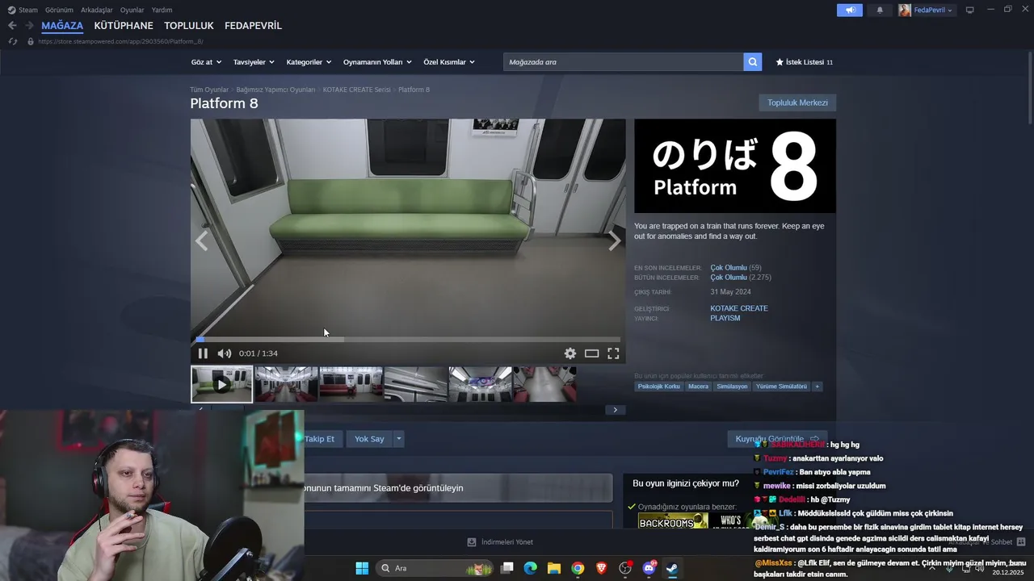Click the store search magnifier button
The height and width of the screenshot is (581, 1034).
tap(753, 62)
